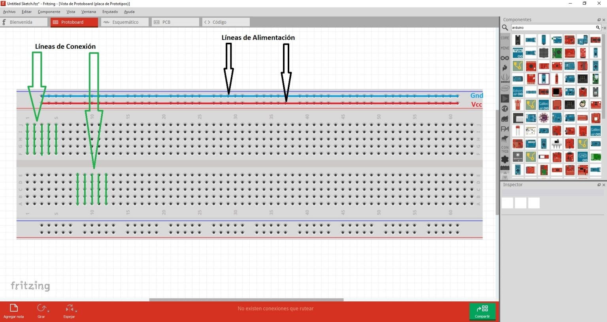This screenshot has width=607, height=322.
Task: Open the MINE parts bin
Action: click(505, 48)
